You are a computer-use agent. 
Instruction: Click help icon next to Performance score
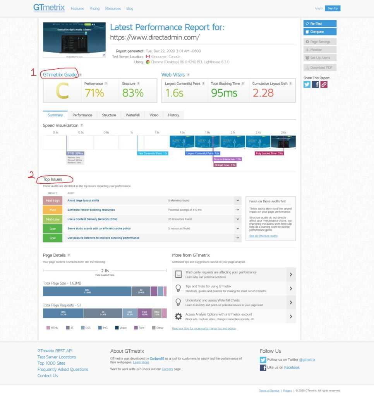pos(106,84)
